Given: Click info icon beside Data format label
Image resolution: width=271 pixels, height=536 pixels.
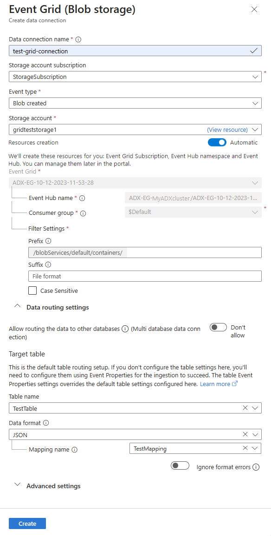Looking at the screenshot, I should tap(46, 423).
